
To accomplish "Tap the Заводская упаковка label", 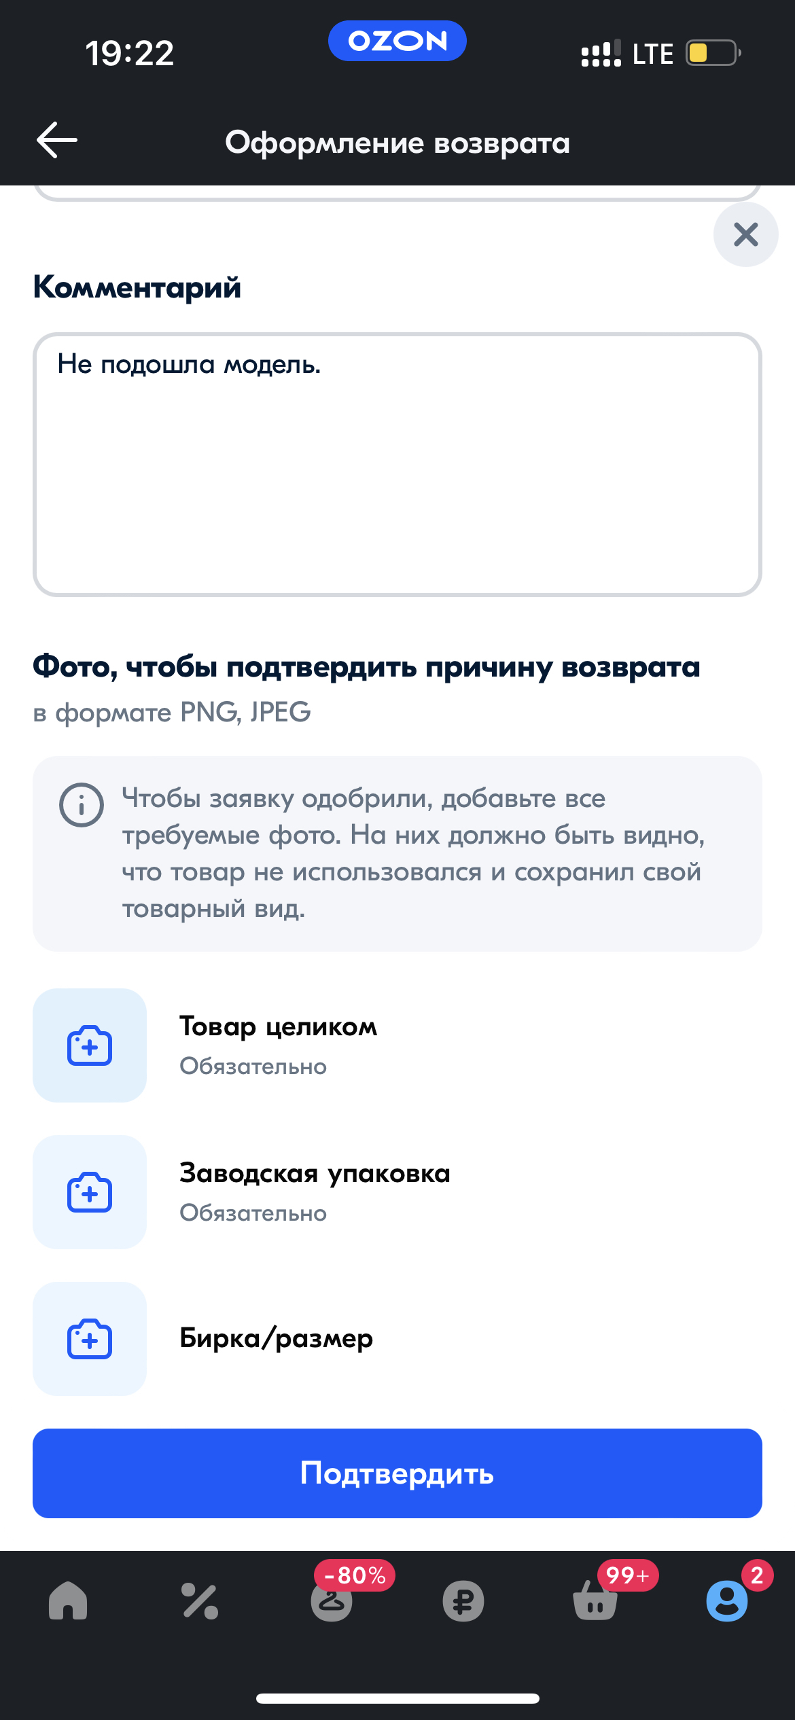I will pos(315,1173).
